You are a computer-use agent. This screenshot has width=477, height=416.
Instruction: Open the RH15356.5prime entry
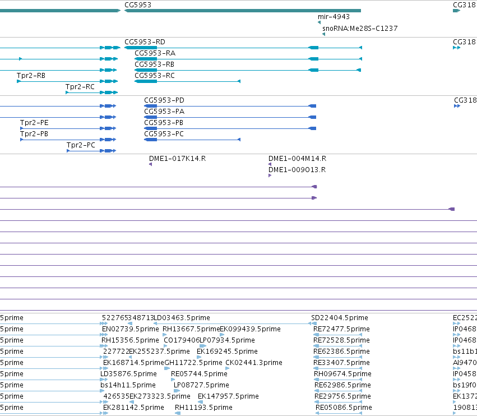130,340
